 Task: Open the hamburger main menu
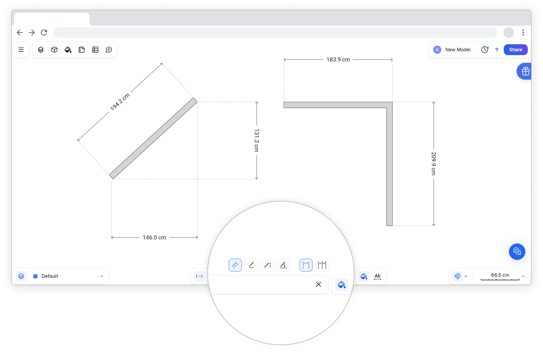click(21, 50)
